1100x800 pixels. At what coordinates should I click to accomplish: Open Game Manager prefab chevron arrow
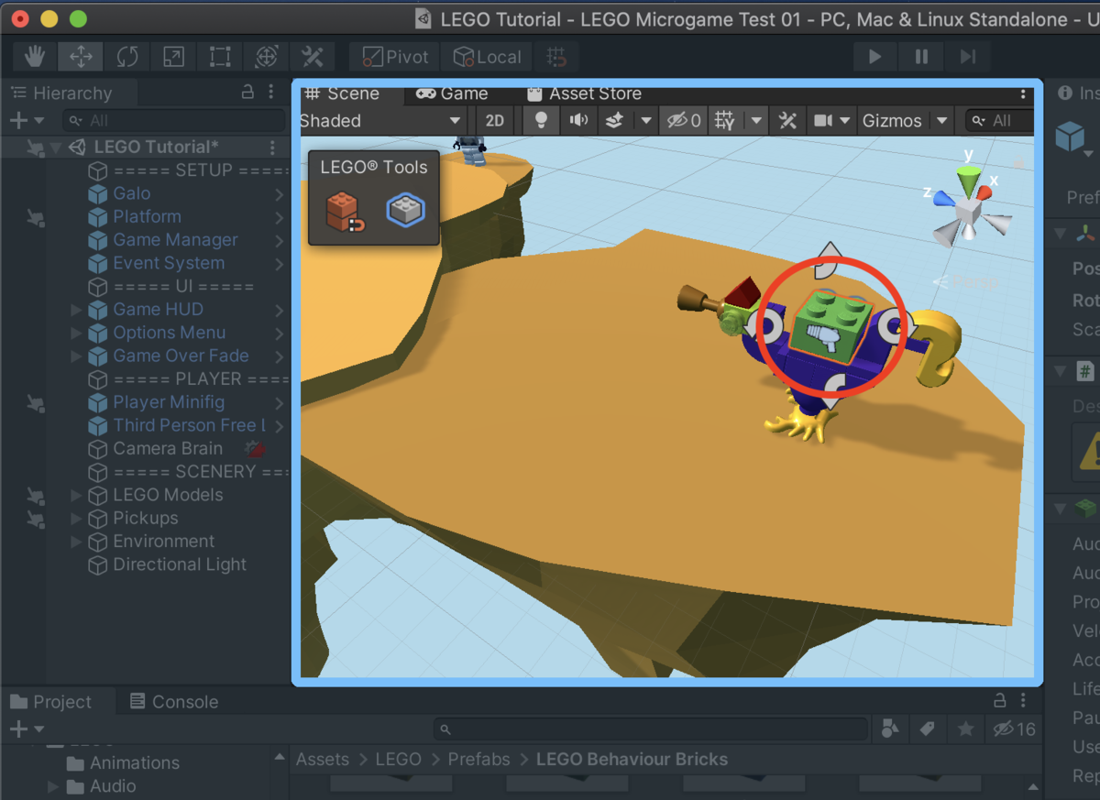[279, 240]
